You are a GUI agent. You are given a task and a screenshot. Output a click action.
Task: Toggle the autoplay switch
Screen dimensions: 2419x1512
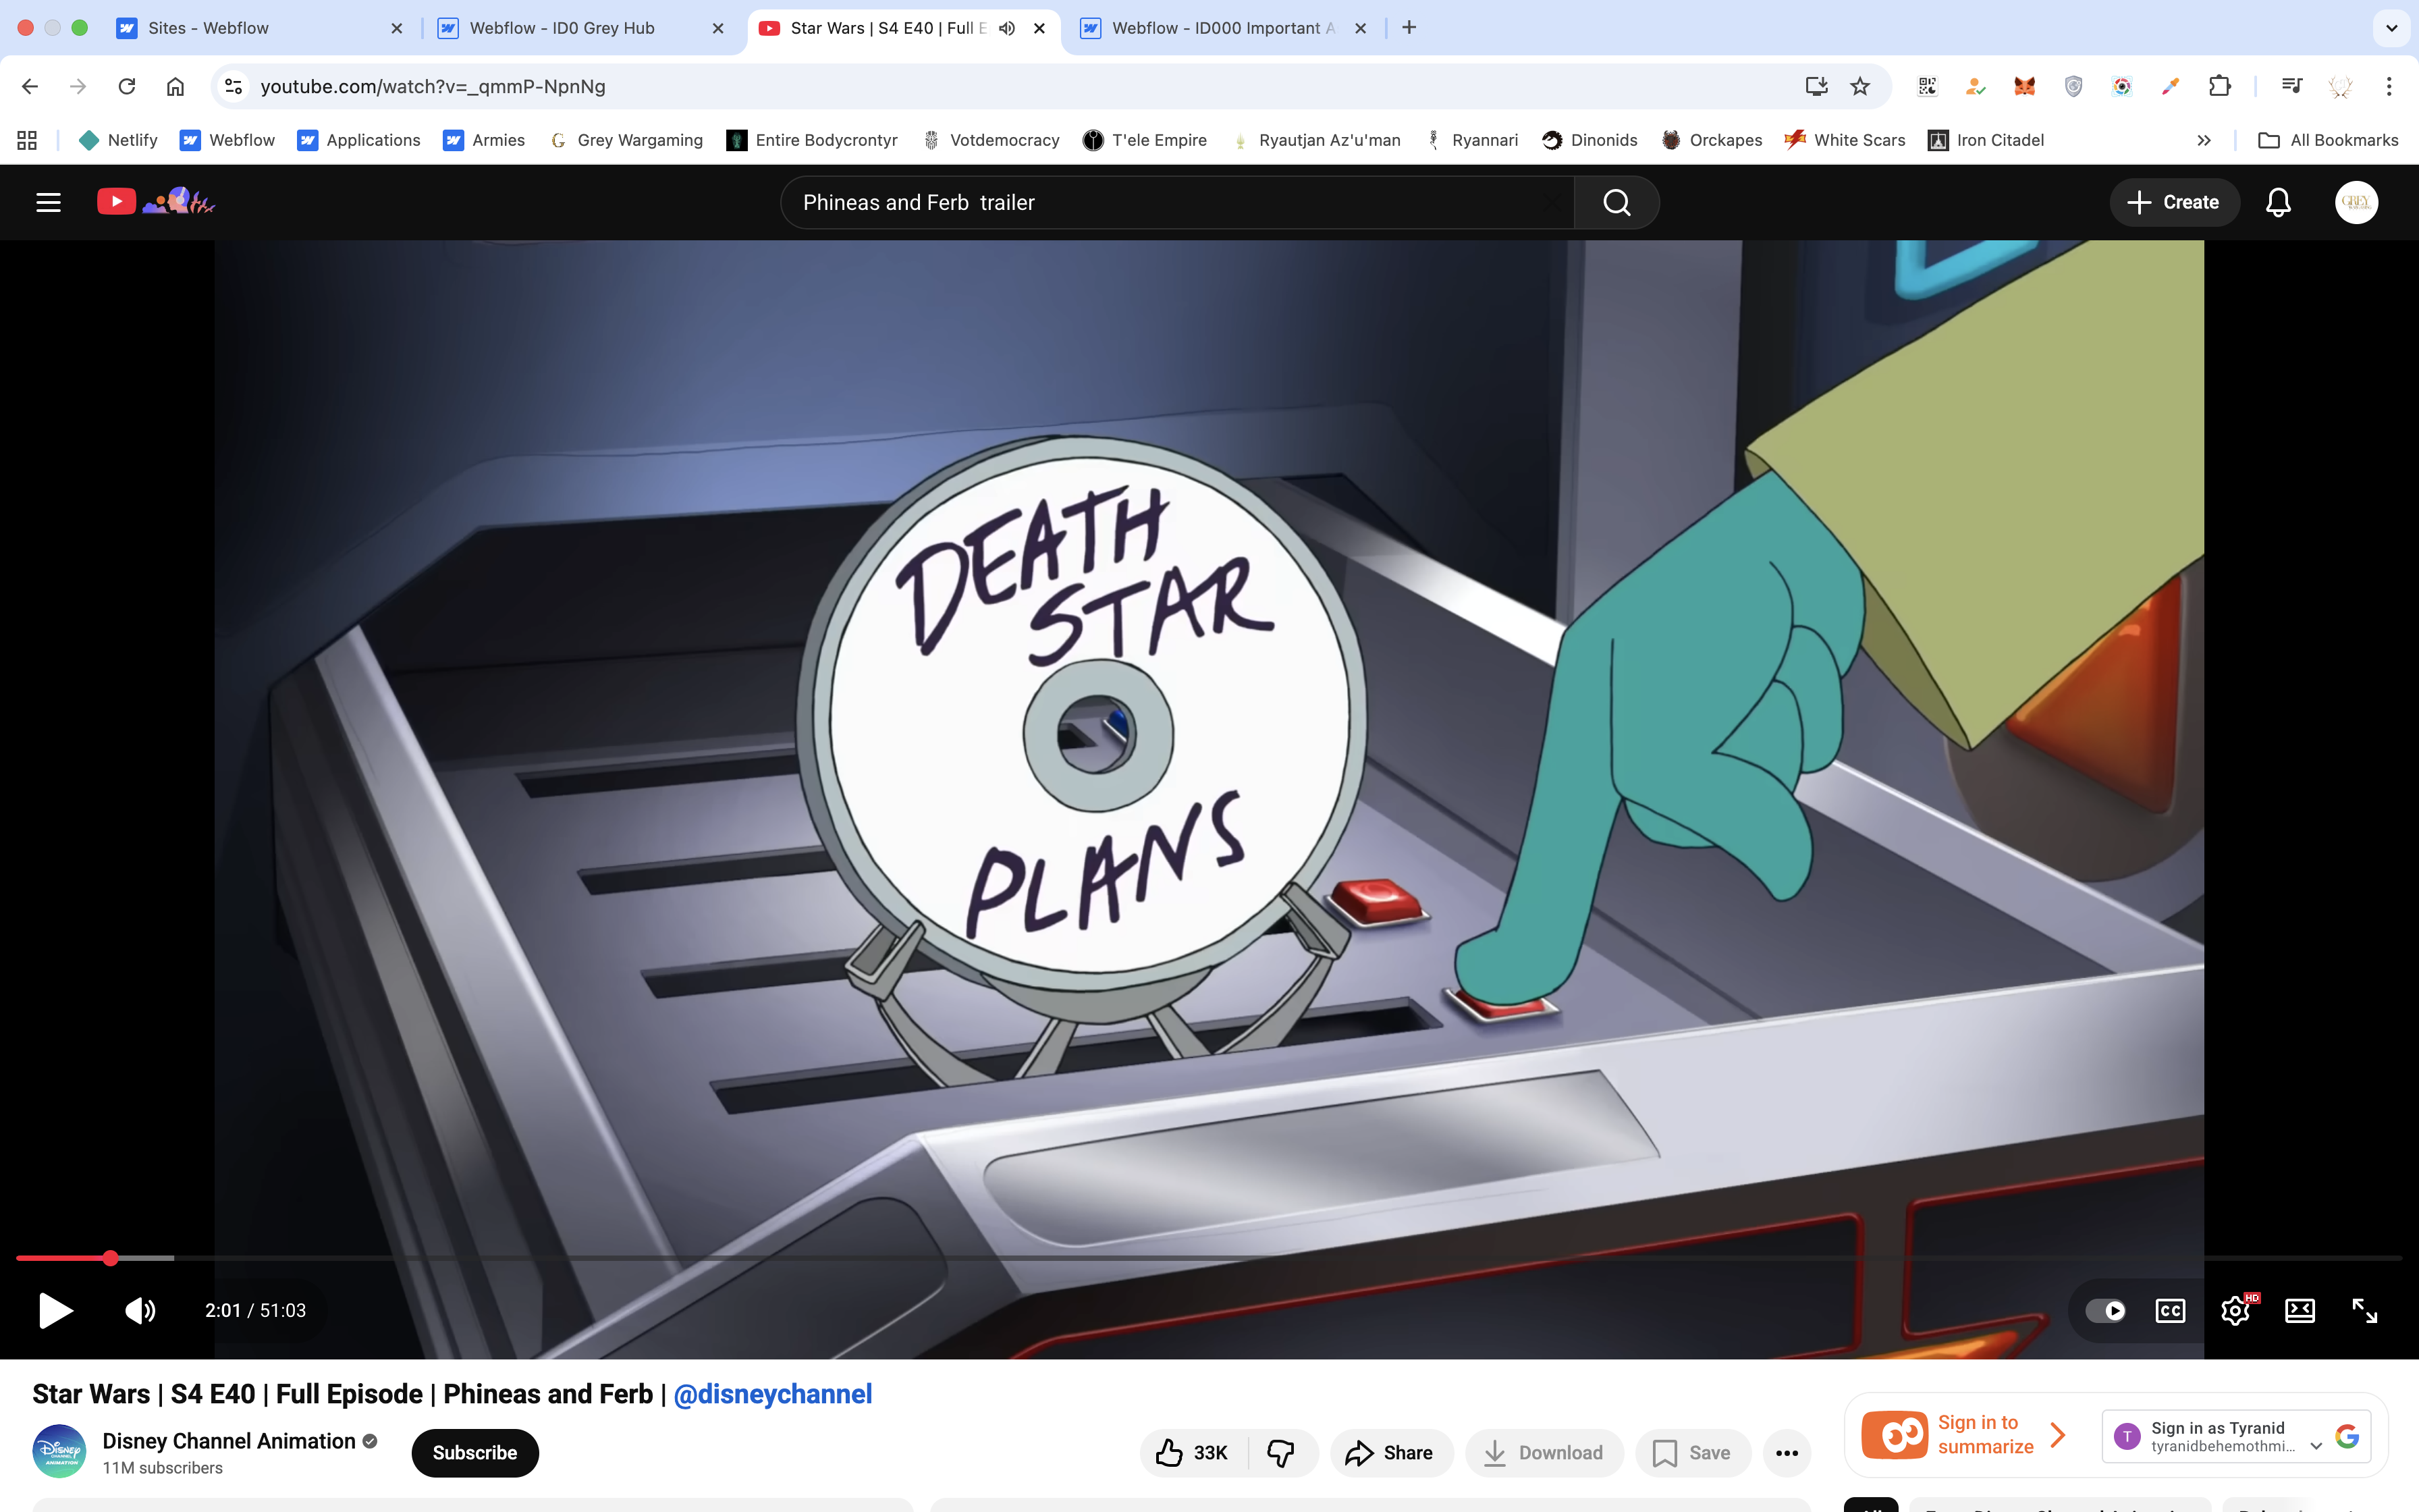(2105, 1310)
